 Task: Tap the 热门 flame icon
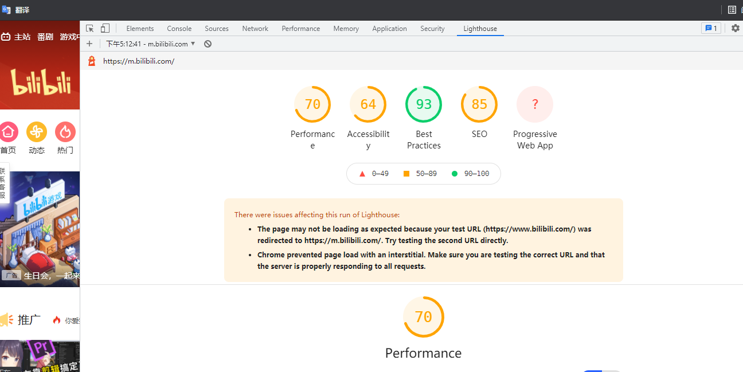click(65, 132)
